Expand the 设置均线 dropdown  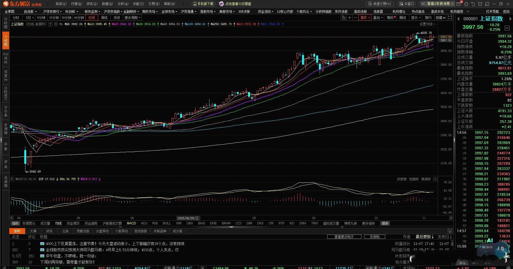point(427,24)
